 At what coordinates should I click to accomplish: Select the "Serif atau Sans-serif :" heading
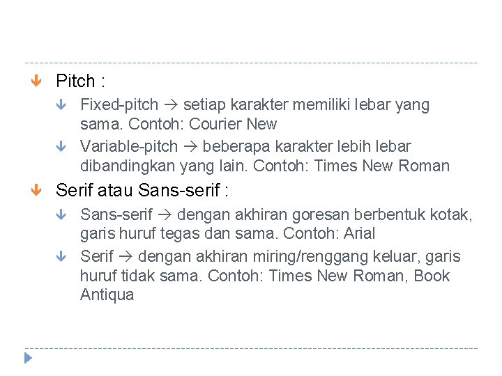[x=143, y=189]
